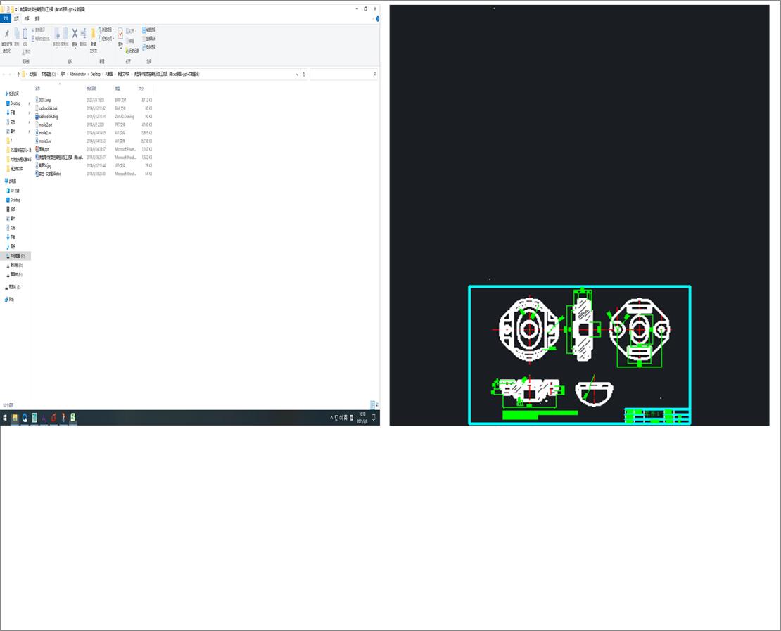The height and width of the screenshot is (631, 781).
Task: Create a folder with the New Folder icon
Action: pos(92,34)
